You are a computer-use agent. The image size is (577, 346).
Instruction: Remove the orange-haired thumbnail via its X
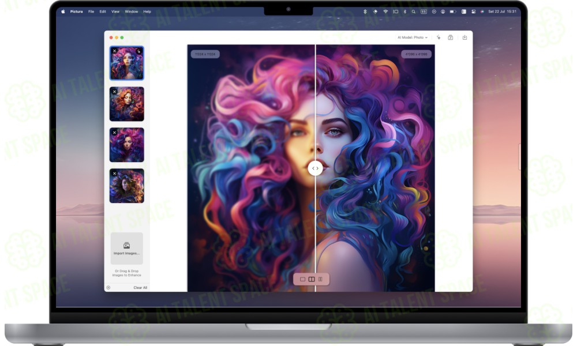[x=114, y=92]
